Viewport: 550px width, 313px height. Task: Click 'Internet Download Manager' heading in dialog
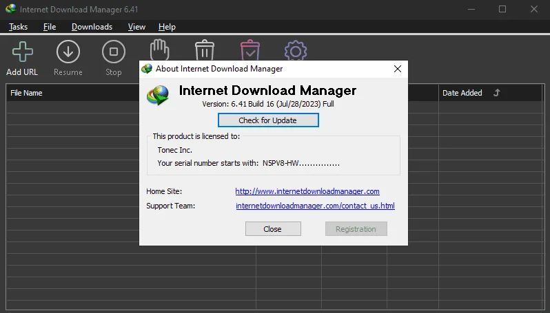coord(267,90)
